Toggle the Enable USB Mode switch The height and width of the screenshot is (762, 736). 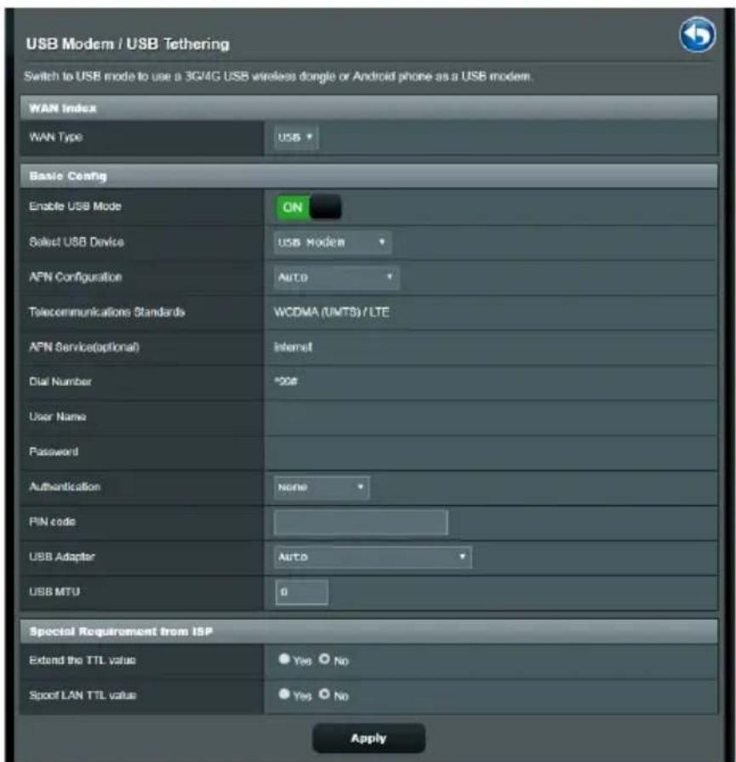[308, 208]
